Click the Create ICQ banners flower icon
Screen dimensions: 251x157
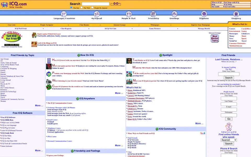49,87
